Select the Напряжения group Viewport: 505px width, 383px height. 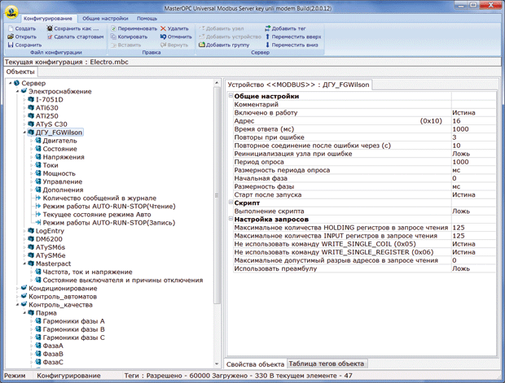64,157
